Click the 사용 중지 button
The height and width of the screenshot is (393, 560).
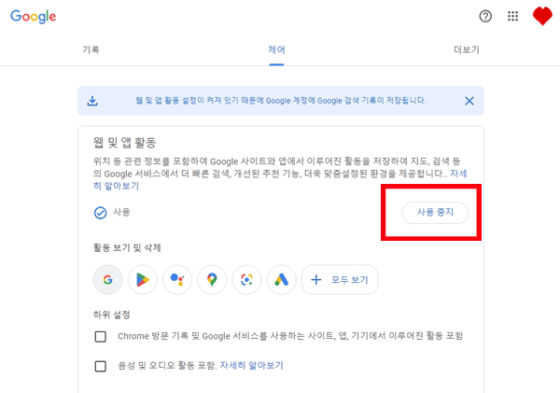pyautogui.click(x=435, y=213)
